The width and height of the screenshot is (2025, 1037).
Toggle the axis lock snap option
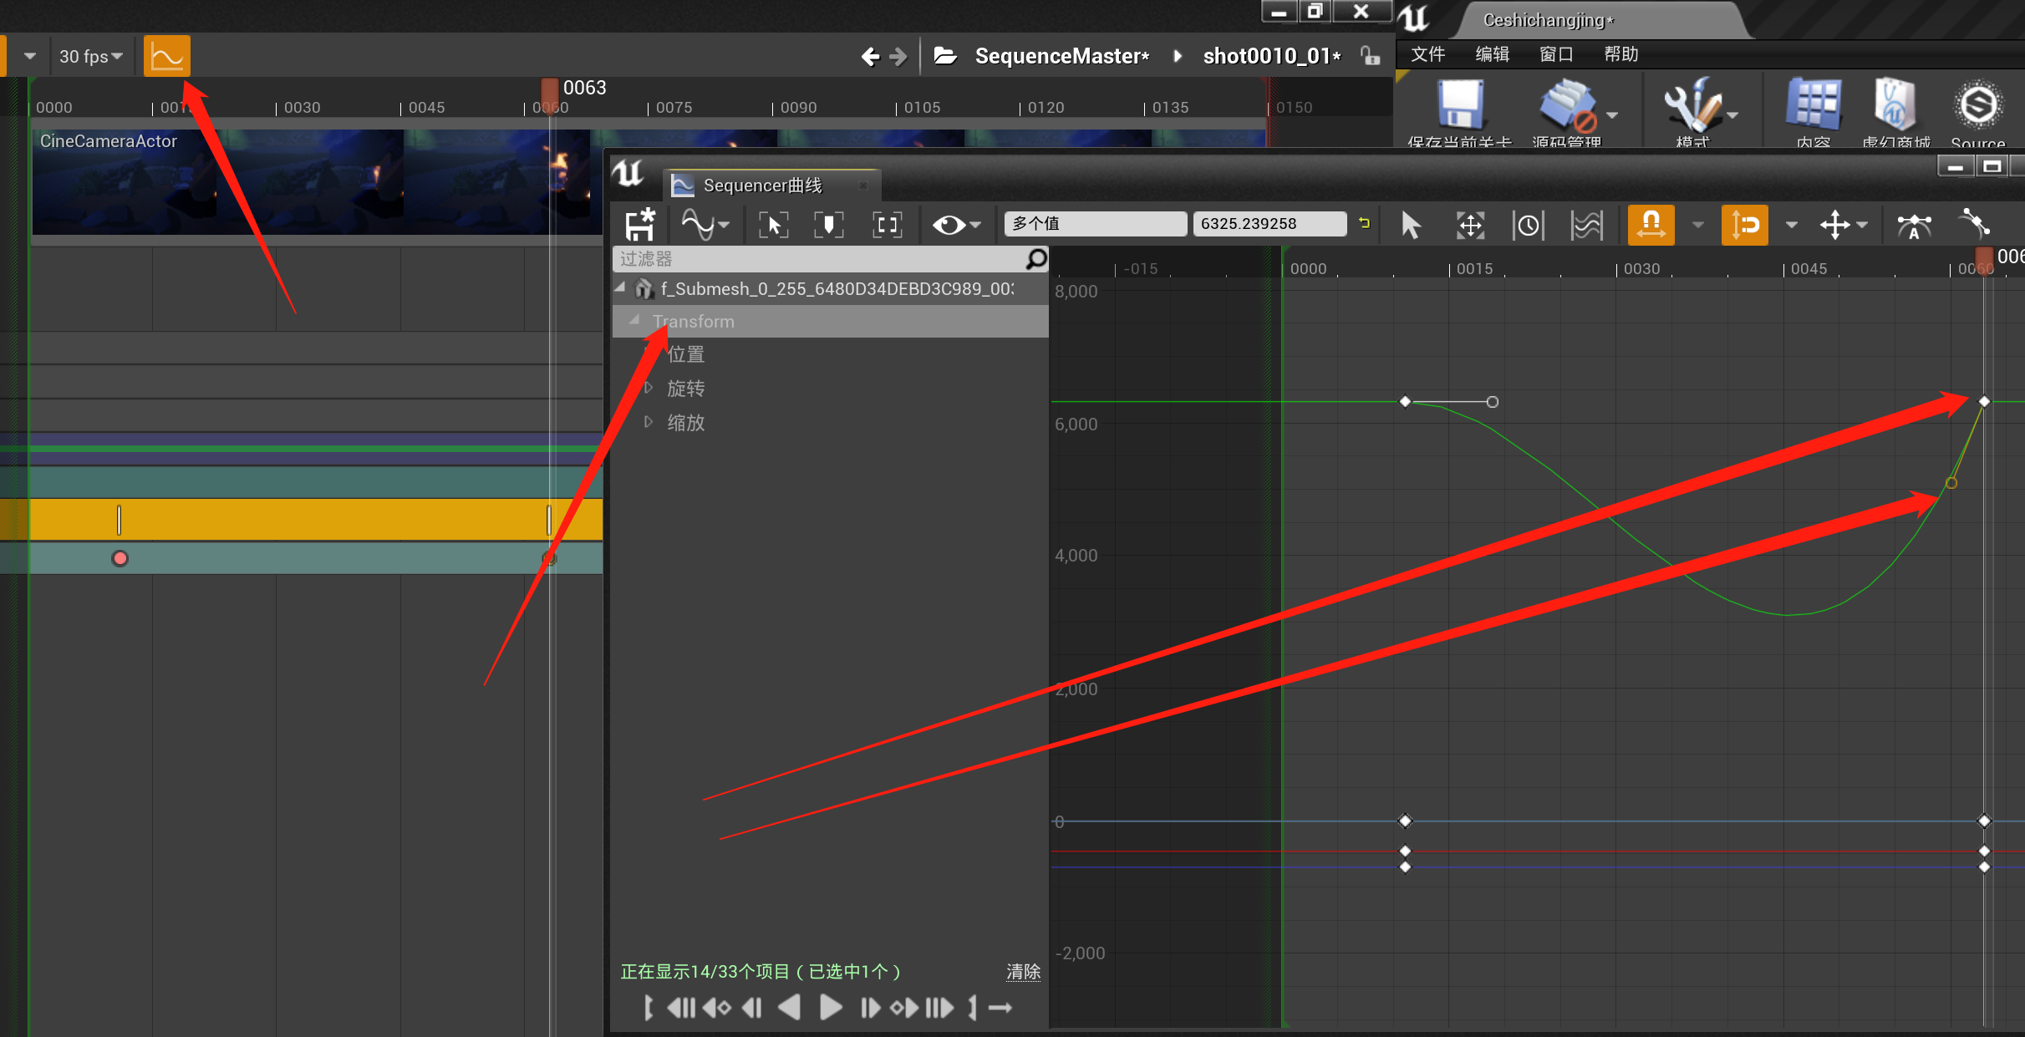coord(1838,224)
